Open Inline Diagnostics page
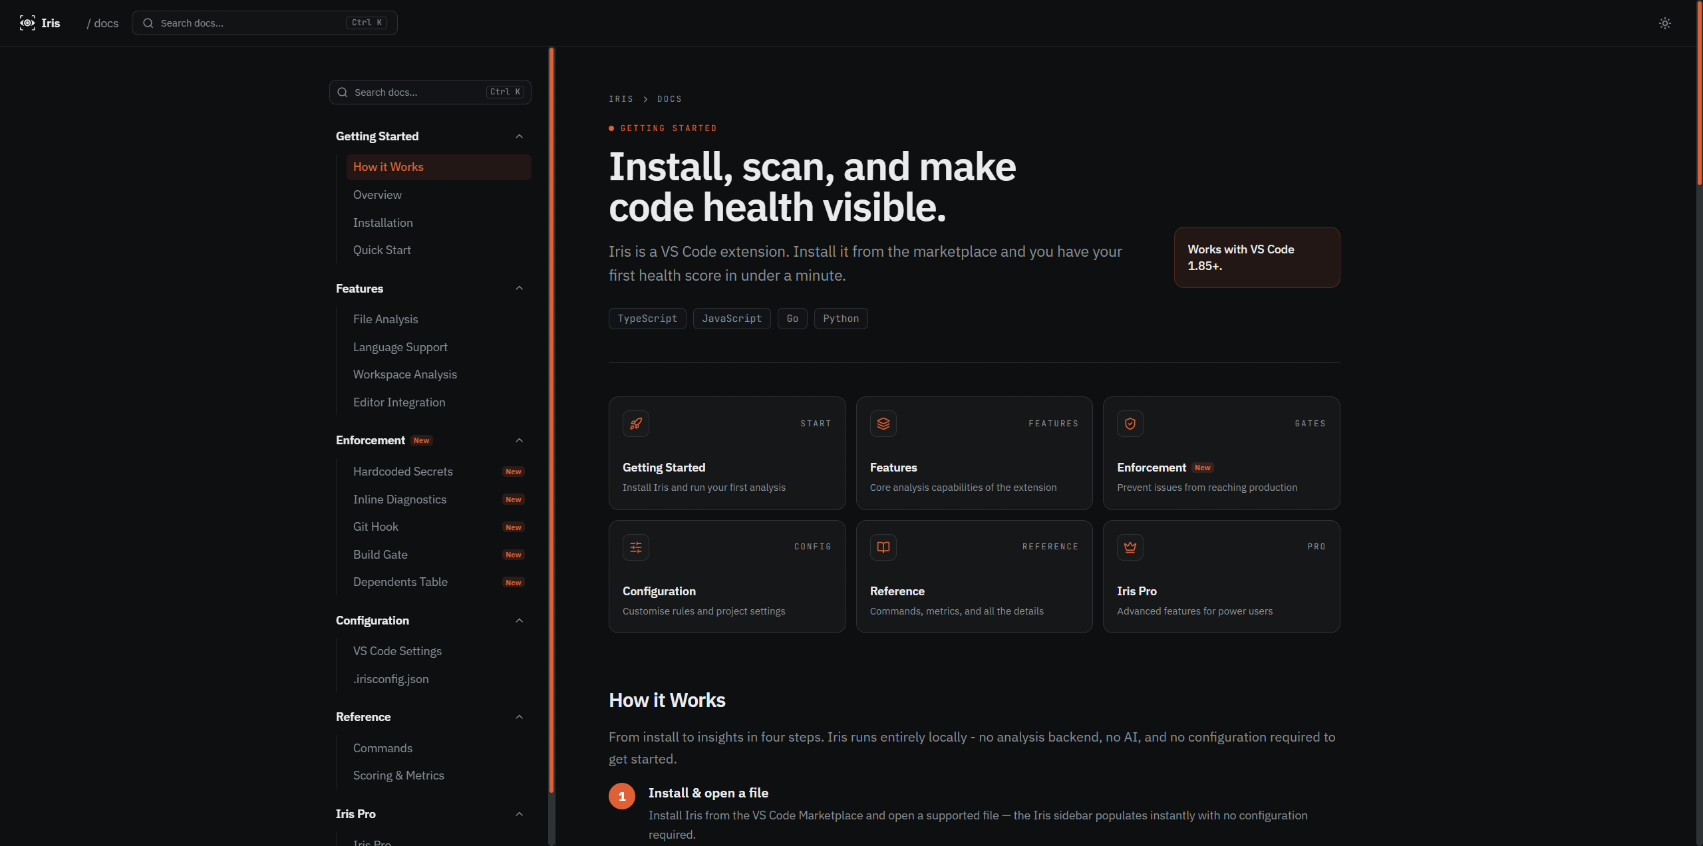Viewport: 1703px width, 846px height. 438,499
